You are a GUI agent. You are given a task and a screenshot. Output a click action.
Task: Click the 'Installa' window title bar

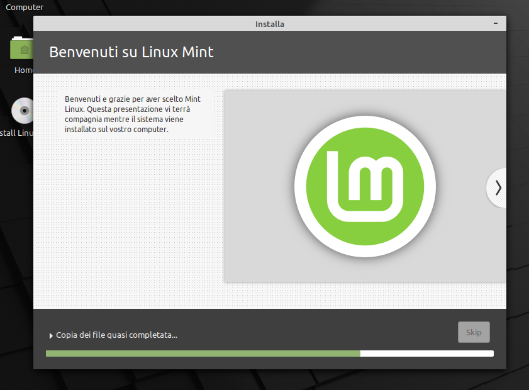click(270, 24)
